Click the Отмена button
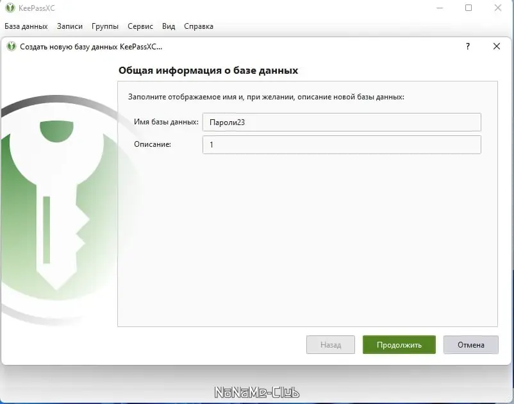 pyautogui.click(x=470, y=344)
